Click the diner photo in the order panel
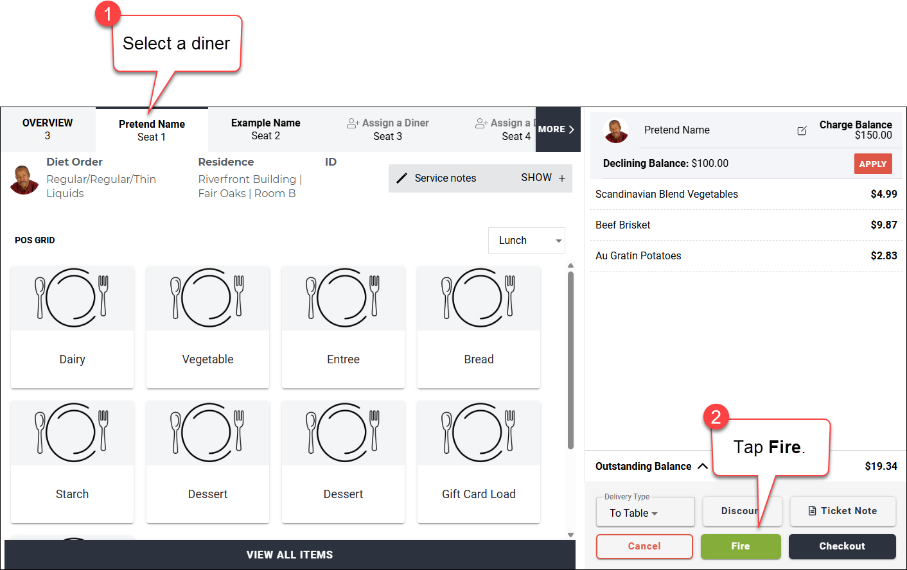 [x=616, y=130]
